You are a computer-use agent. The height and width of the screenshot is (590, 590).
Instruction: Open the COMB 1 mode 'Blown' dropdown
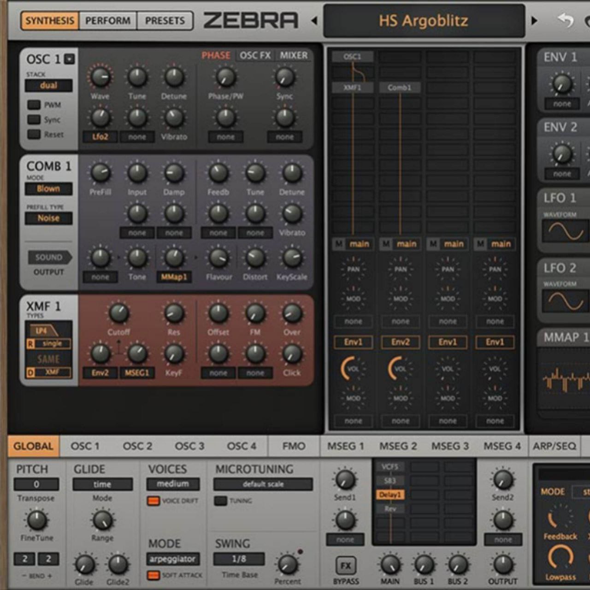point(48,189)
